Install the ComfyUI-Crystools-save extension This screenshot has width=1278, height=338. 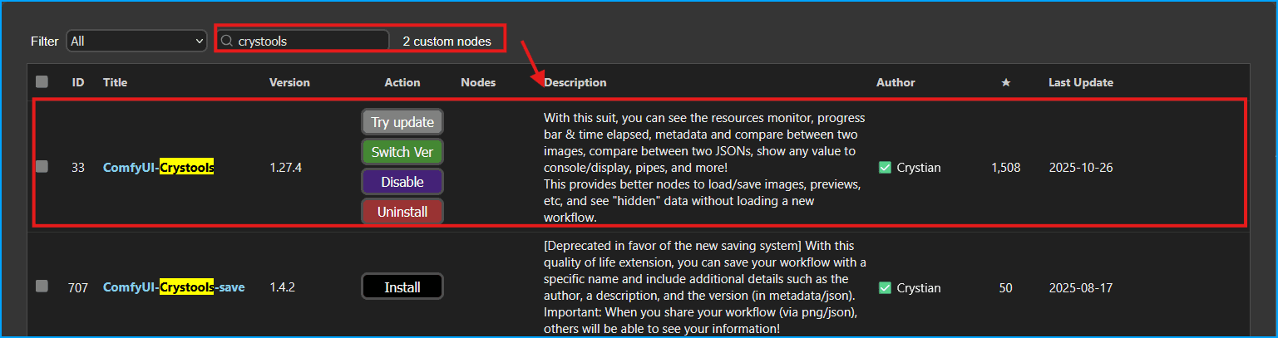(x=402, y=287)
